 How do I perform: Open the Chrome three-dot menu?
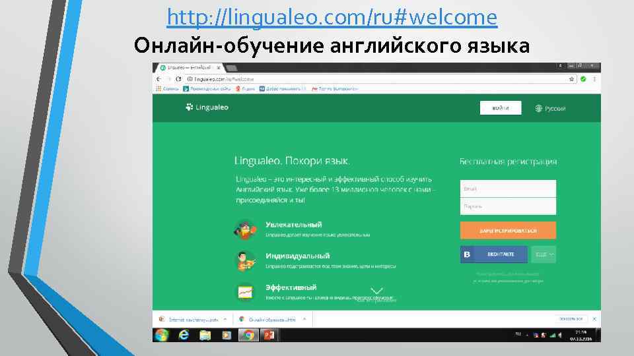pyautogui.click(x=594, y=79)
